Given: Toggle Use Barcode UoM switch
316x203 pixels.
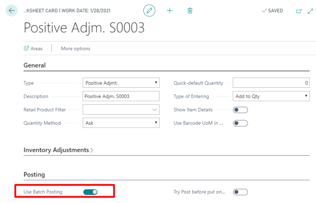Looking at the screenshot, I should pos(240,123).
